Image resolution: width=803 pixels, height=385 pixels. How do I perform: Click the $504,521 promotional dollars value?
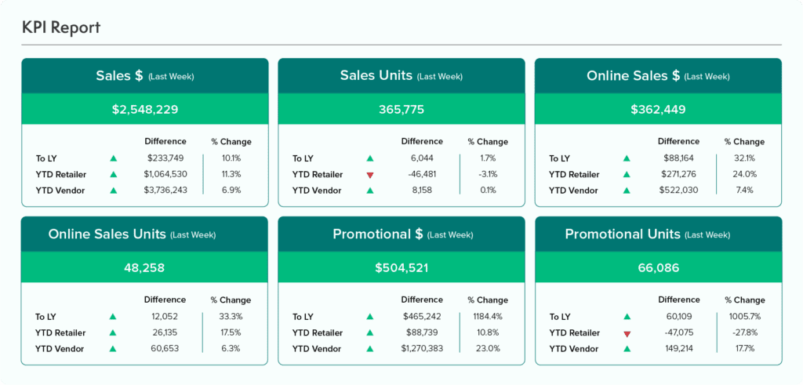coord(401,267)
